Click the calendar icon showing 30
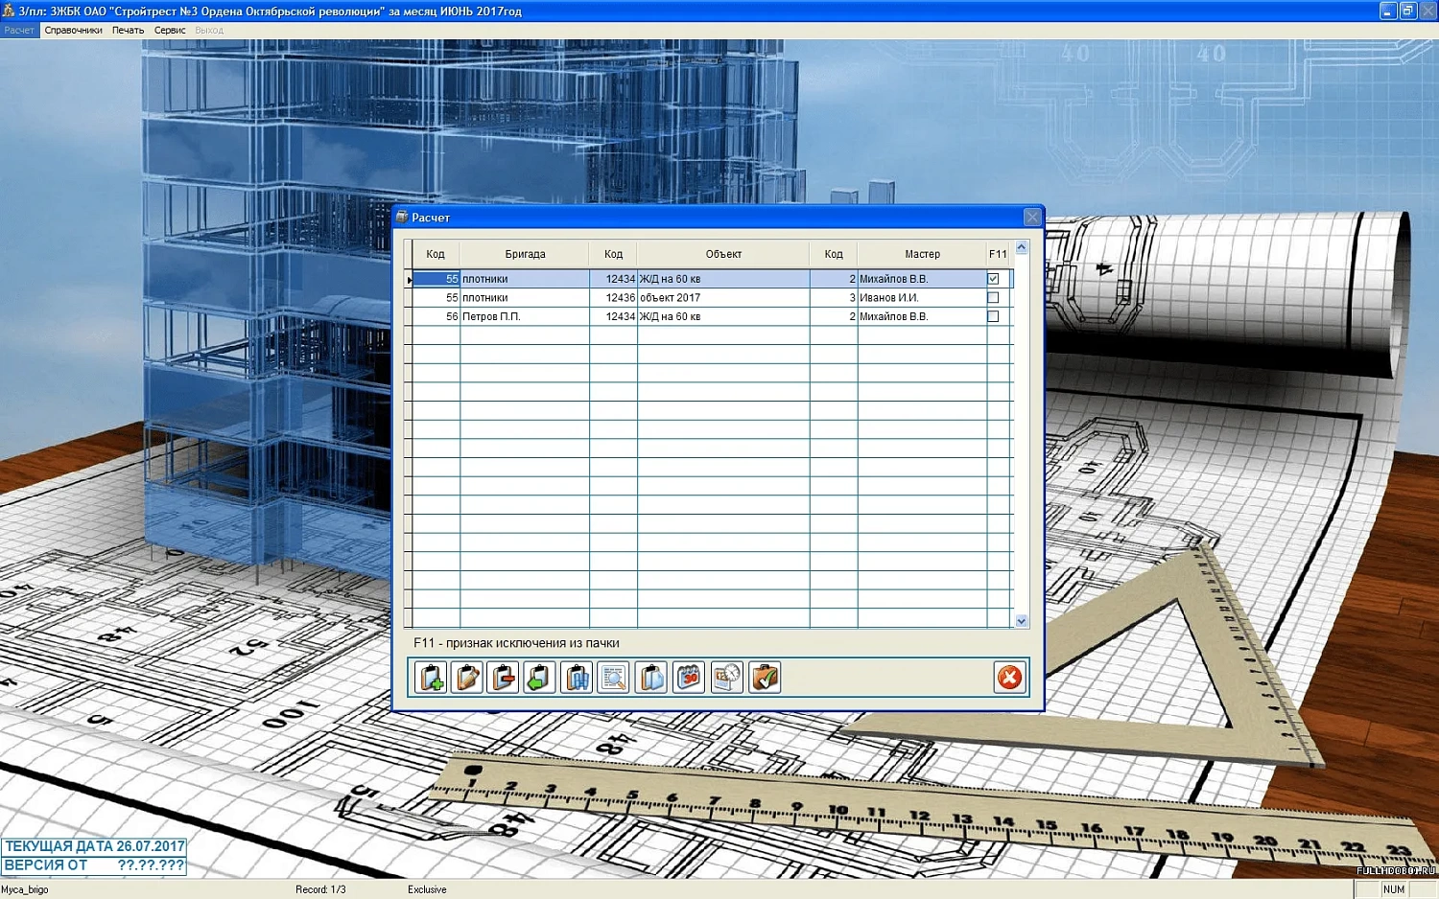The width and height of the screenshot is (1439, 899). (x=689, y=678)
